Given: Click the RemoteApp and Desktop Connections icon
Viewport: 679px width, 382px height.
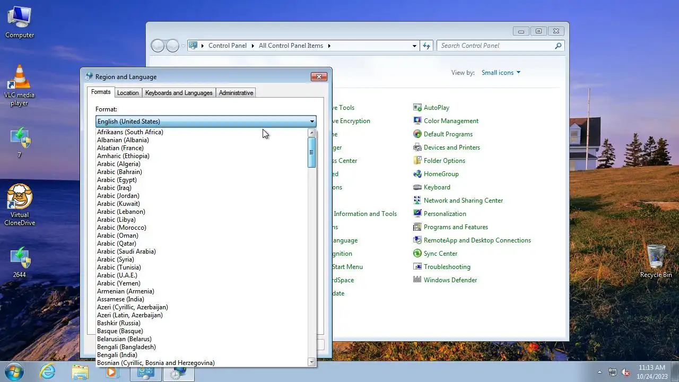Looking at the screenshot, I should coord(417,240).
